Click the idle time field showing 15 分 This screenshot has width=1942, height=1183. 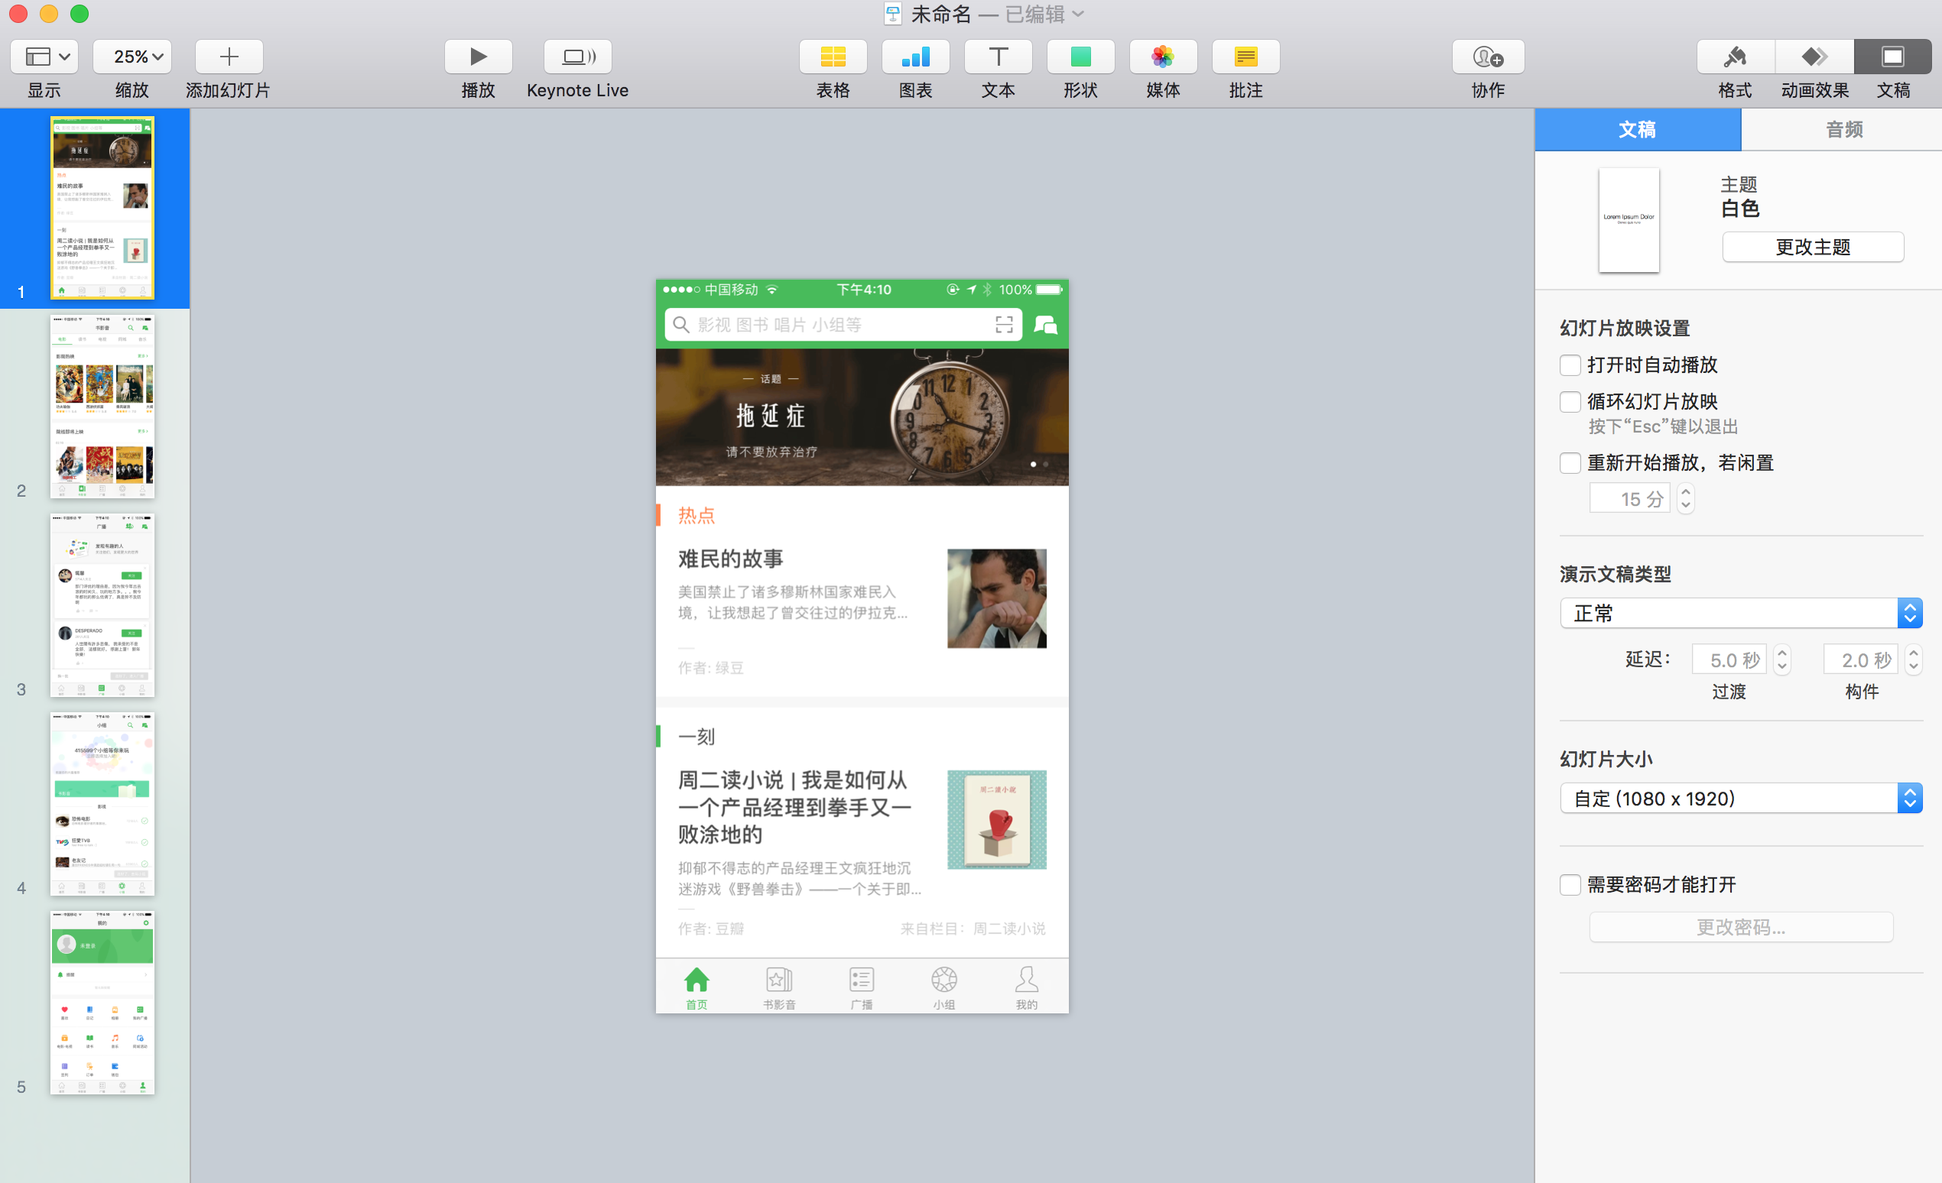pyautogui.click(x=1630, y=498)
